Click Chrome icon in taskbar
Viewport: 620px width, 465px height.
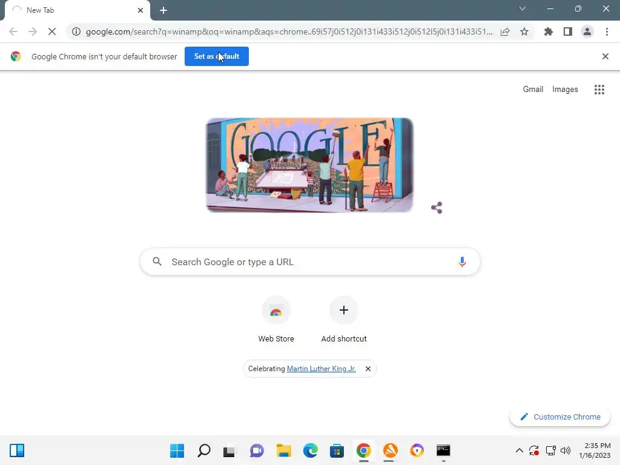(363, 450)
